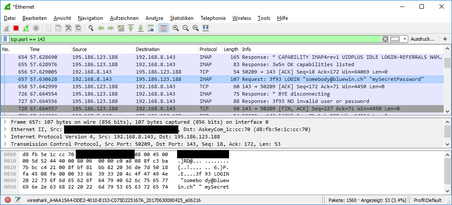Clear the display filter with X button

pyautogui.click(x=385, y=39)
